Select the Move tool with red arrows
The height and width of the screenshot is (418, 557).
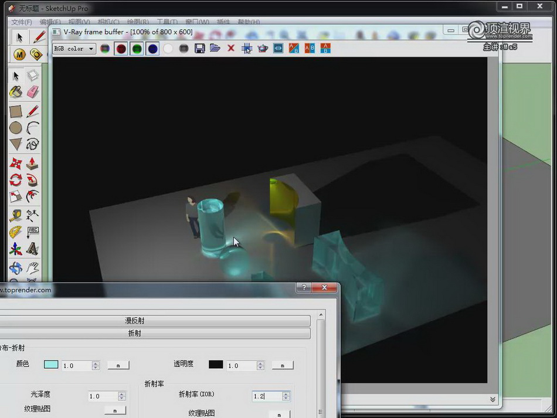[x=16, y=164]
